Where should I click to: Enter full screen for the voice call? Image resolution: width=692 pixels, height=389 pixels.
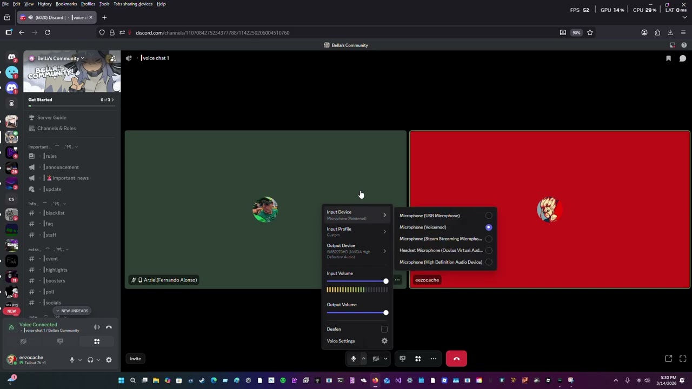(x=683, y=359)
